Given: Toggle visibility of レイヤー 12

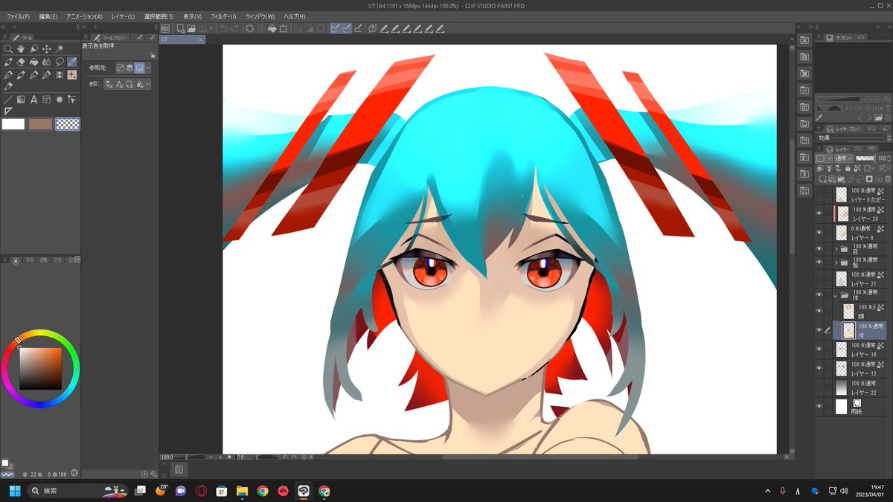Looking at the screenshot, I should tap(819, 368).
